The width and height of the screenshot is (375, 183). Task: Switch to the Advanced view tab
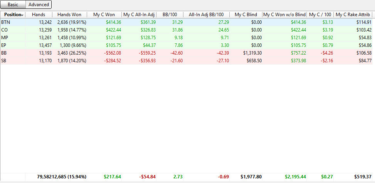click(39, 5)
